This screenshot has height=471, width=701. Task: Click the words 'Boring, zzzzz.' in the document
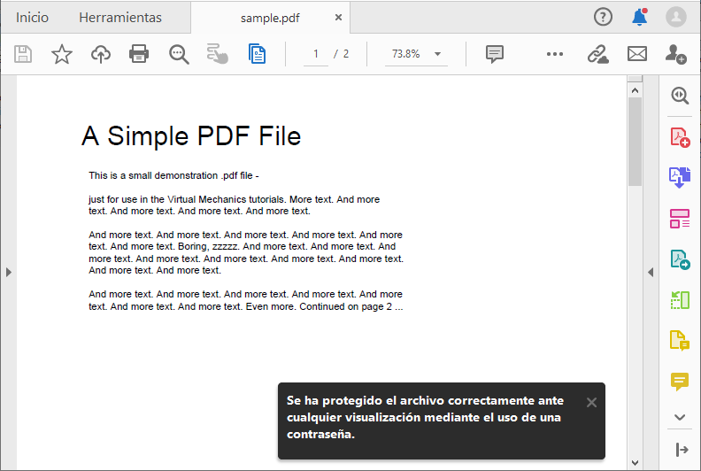209,246
